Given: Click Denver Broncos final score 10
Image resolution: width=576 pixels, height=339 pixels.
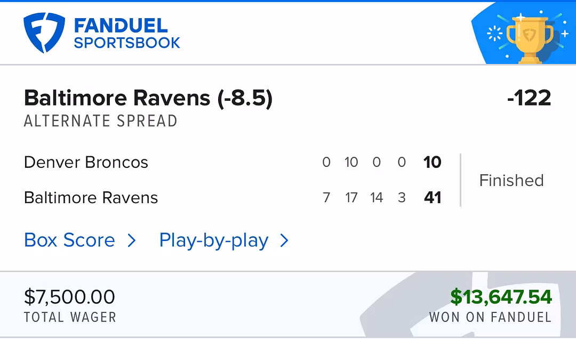Looking at the screenshot, I should pyautogui.click(x=432, y=162).
